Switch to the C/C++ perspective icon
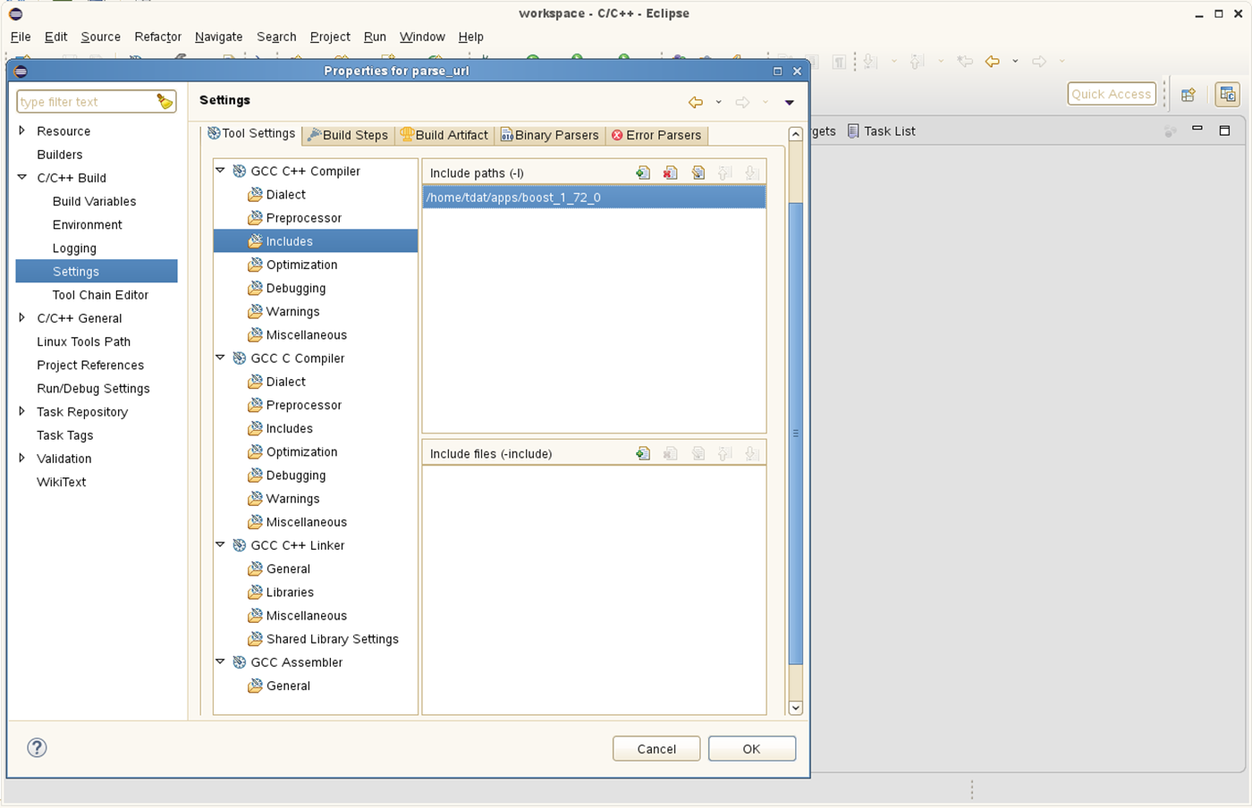The height and width of the screenshot is (808, 1252). click(1227, 95)
